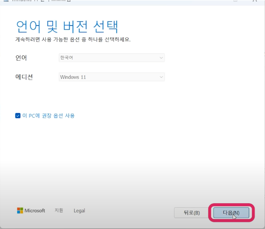Viewport: 265px width, 229px height.
Task: Click the 계속하려면 사용 가능한 옵션 instruction text
Action: (73, 39)
